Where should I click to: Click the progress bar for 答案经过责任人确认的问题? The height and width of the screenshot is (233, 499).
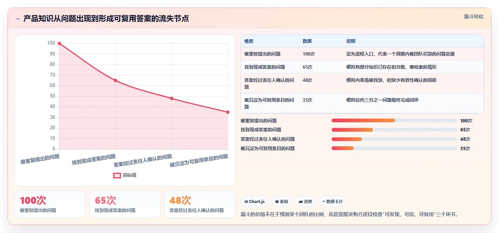click(394, 139)
